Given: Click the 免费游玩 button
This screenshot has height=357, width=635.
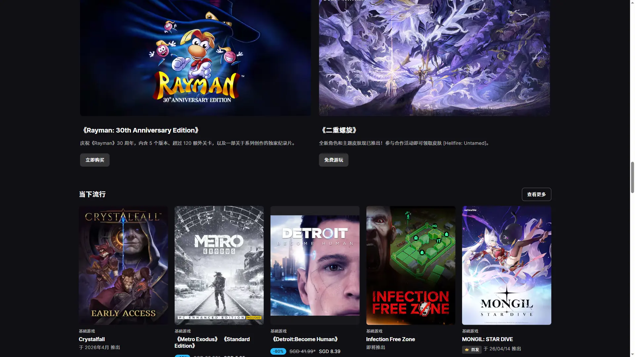Looking at the screenshot, I should click(333, 160).
